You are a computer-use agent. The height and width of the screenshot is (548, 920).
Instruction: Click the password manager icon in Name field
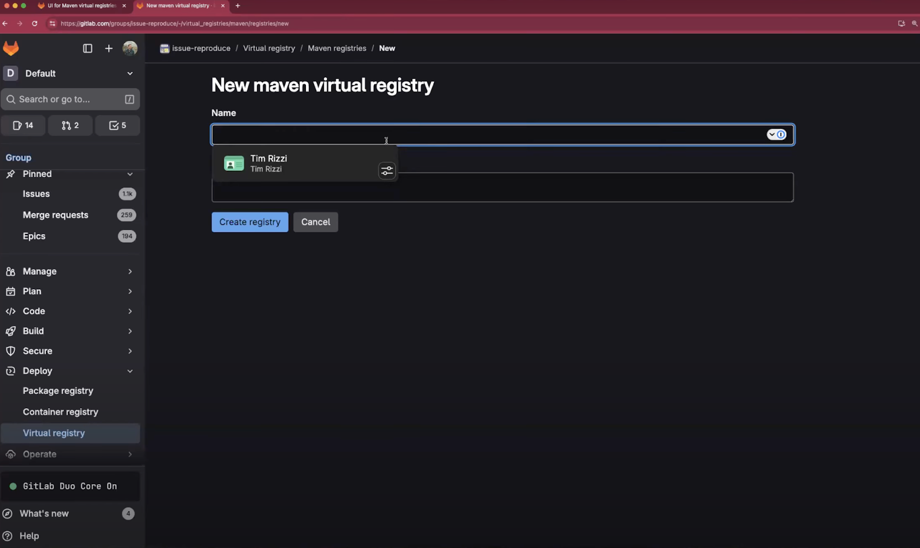777,135
